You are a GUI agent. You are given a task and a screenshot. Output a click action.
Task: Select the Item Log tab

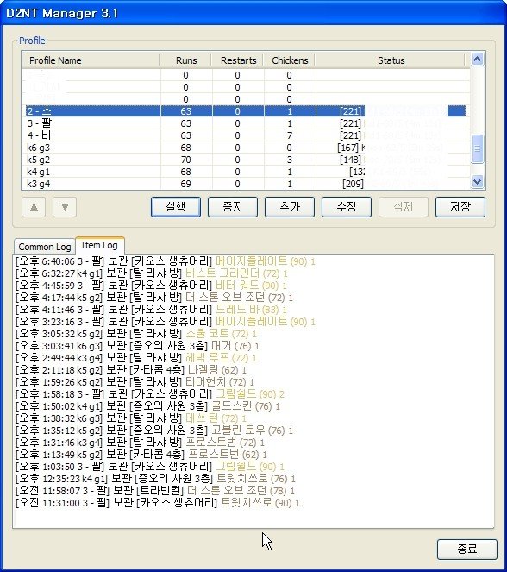99,245
